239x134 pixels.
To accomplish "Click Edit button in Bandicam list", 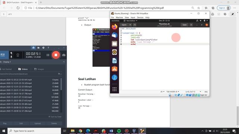I will 21,123.
